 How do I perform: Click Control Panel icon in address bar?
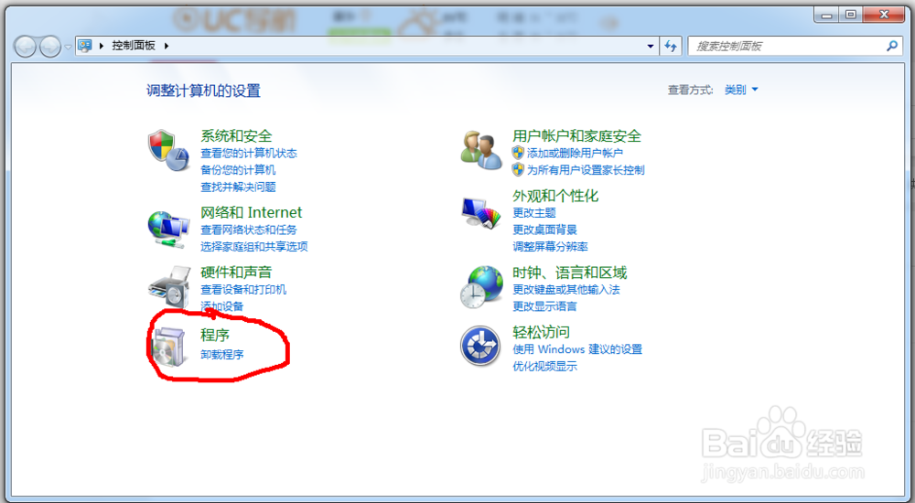tap(85, 46)
